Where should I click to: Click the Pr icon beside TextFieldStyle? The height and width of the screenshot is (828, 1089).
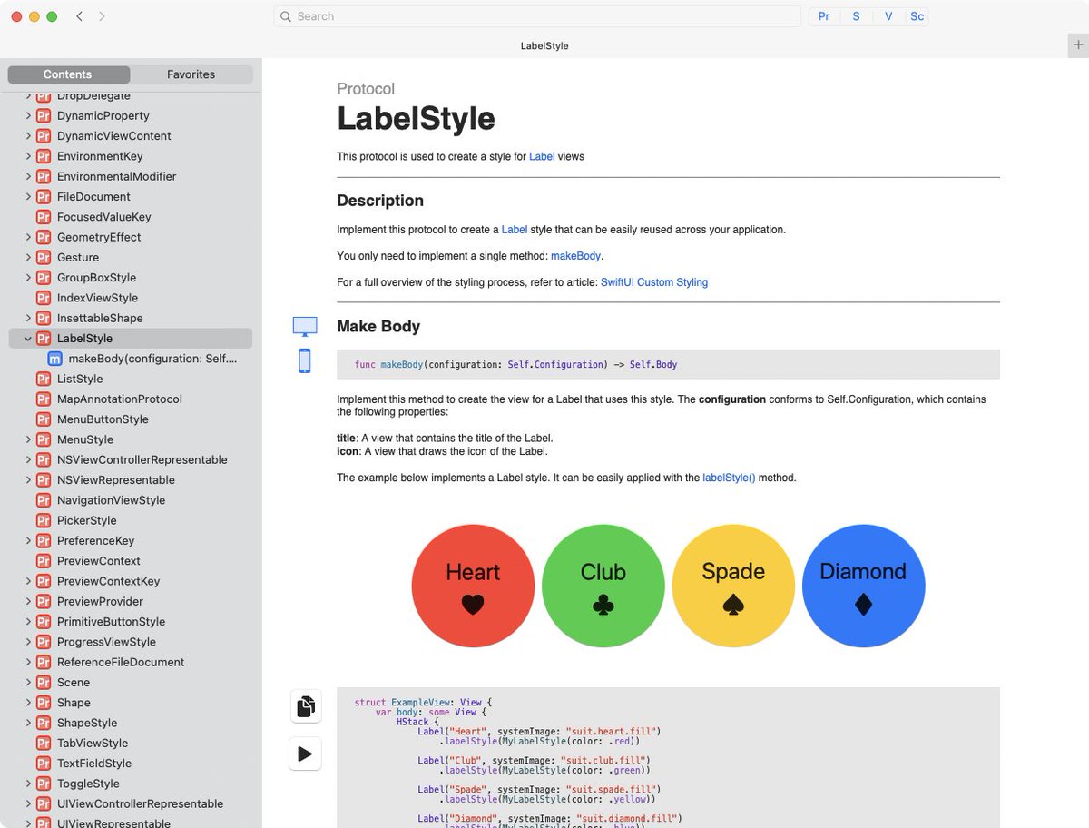[x=43, y=764]
